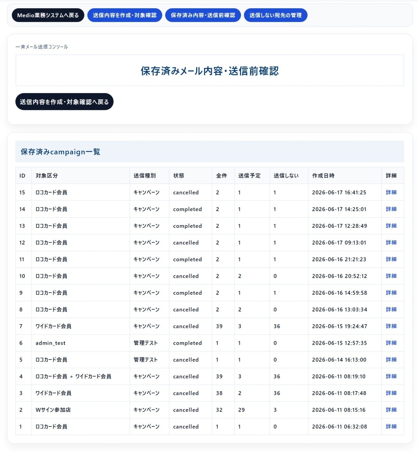Click 送信予定 value 29 in Wサイン参加店 row
The image size is (418, 453).
(241, 410)
